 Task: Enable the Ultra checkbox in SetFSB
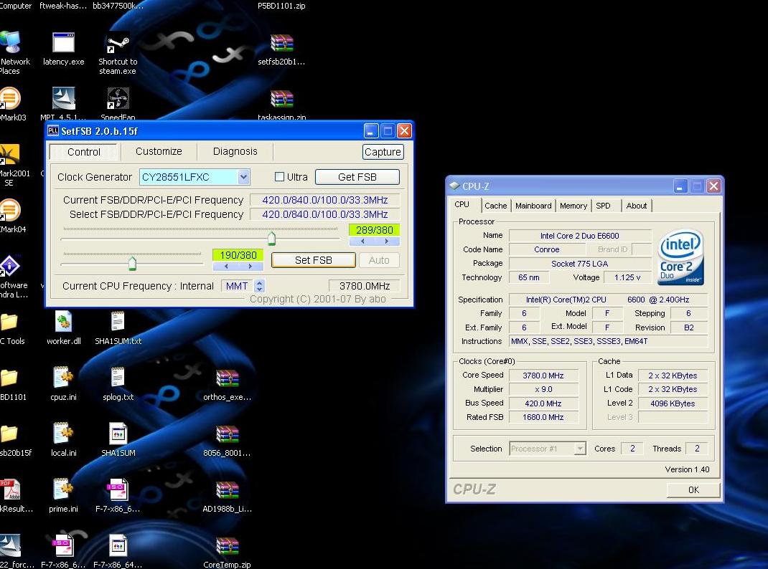[279, 177]
